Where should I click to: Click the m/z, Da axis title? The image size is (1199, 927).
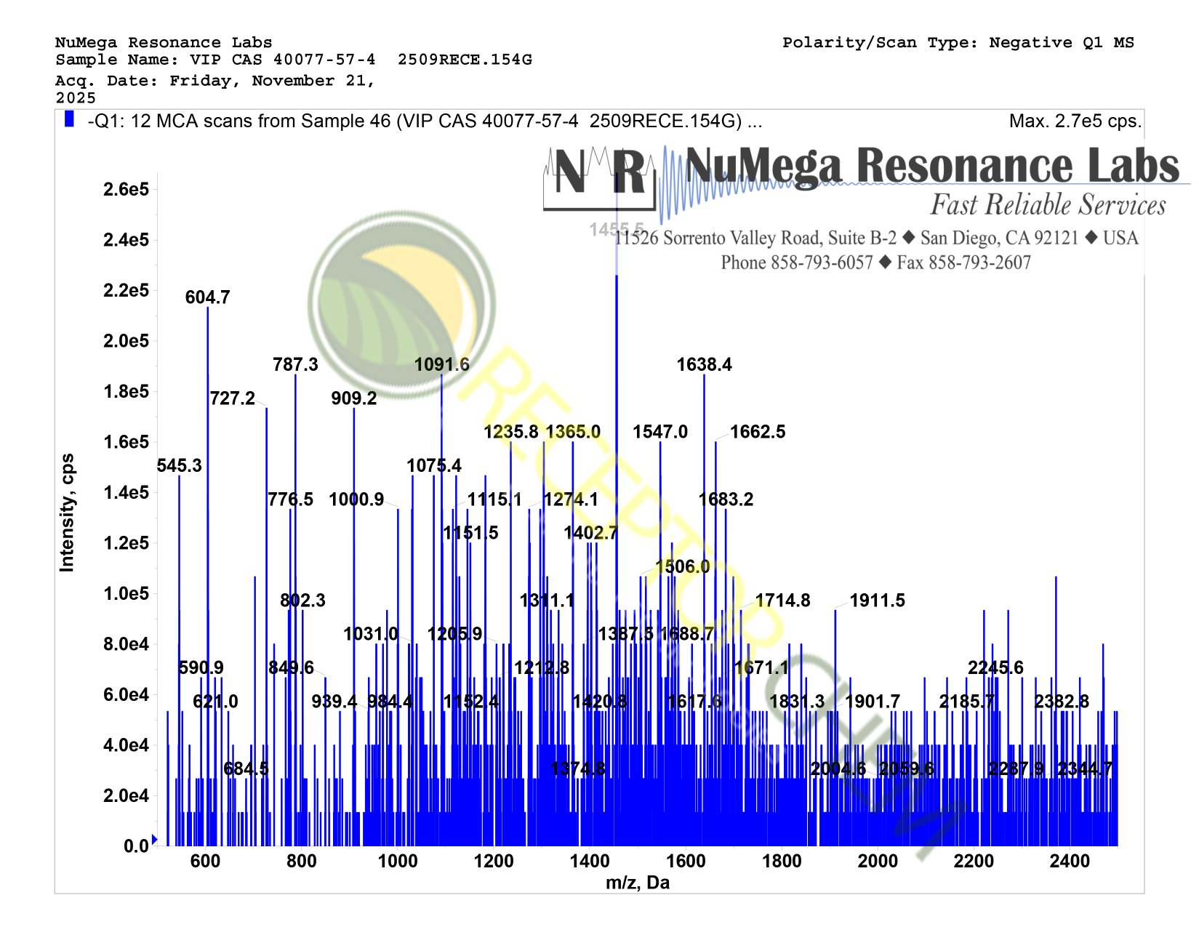point(637,883)
